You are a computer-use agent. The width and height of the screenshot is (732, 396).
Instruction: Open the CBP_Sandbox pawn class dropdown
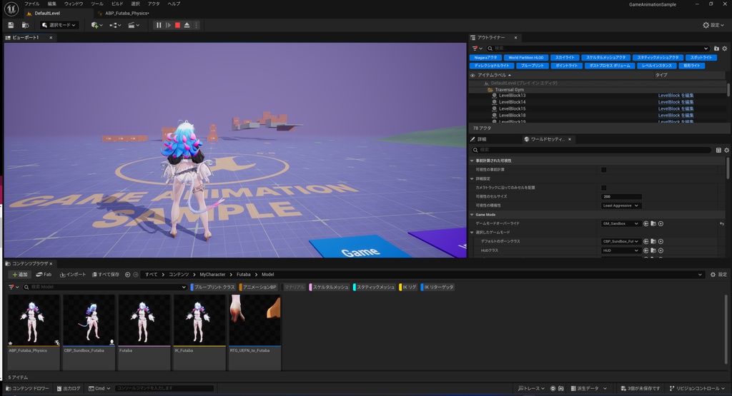pos(620,241)
